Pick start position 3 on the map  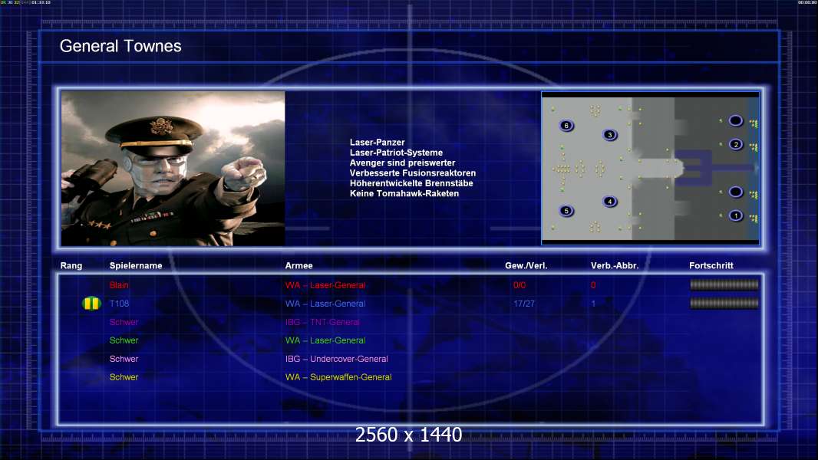(x=610, y=135)
